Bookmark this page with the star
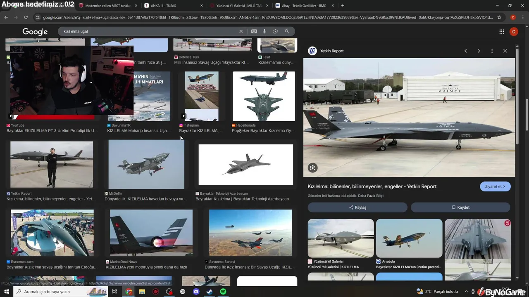529x297 pixels. click(x=499, y=17)
